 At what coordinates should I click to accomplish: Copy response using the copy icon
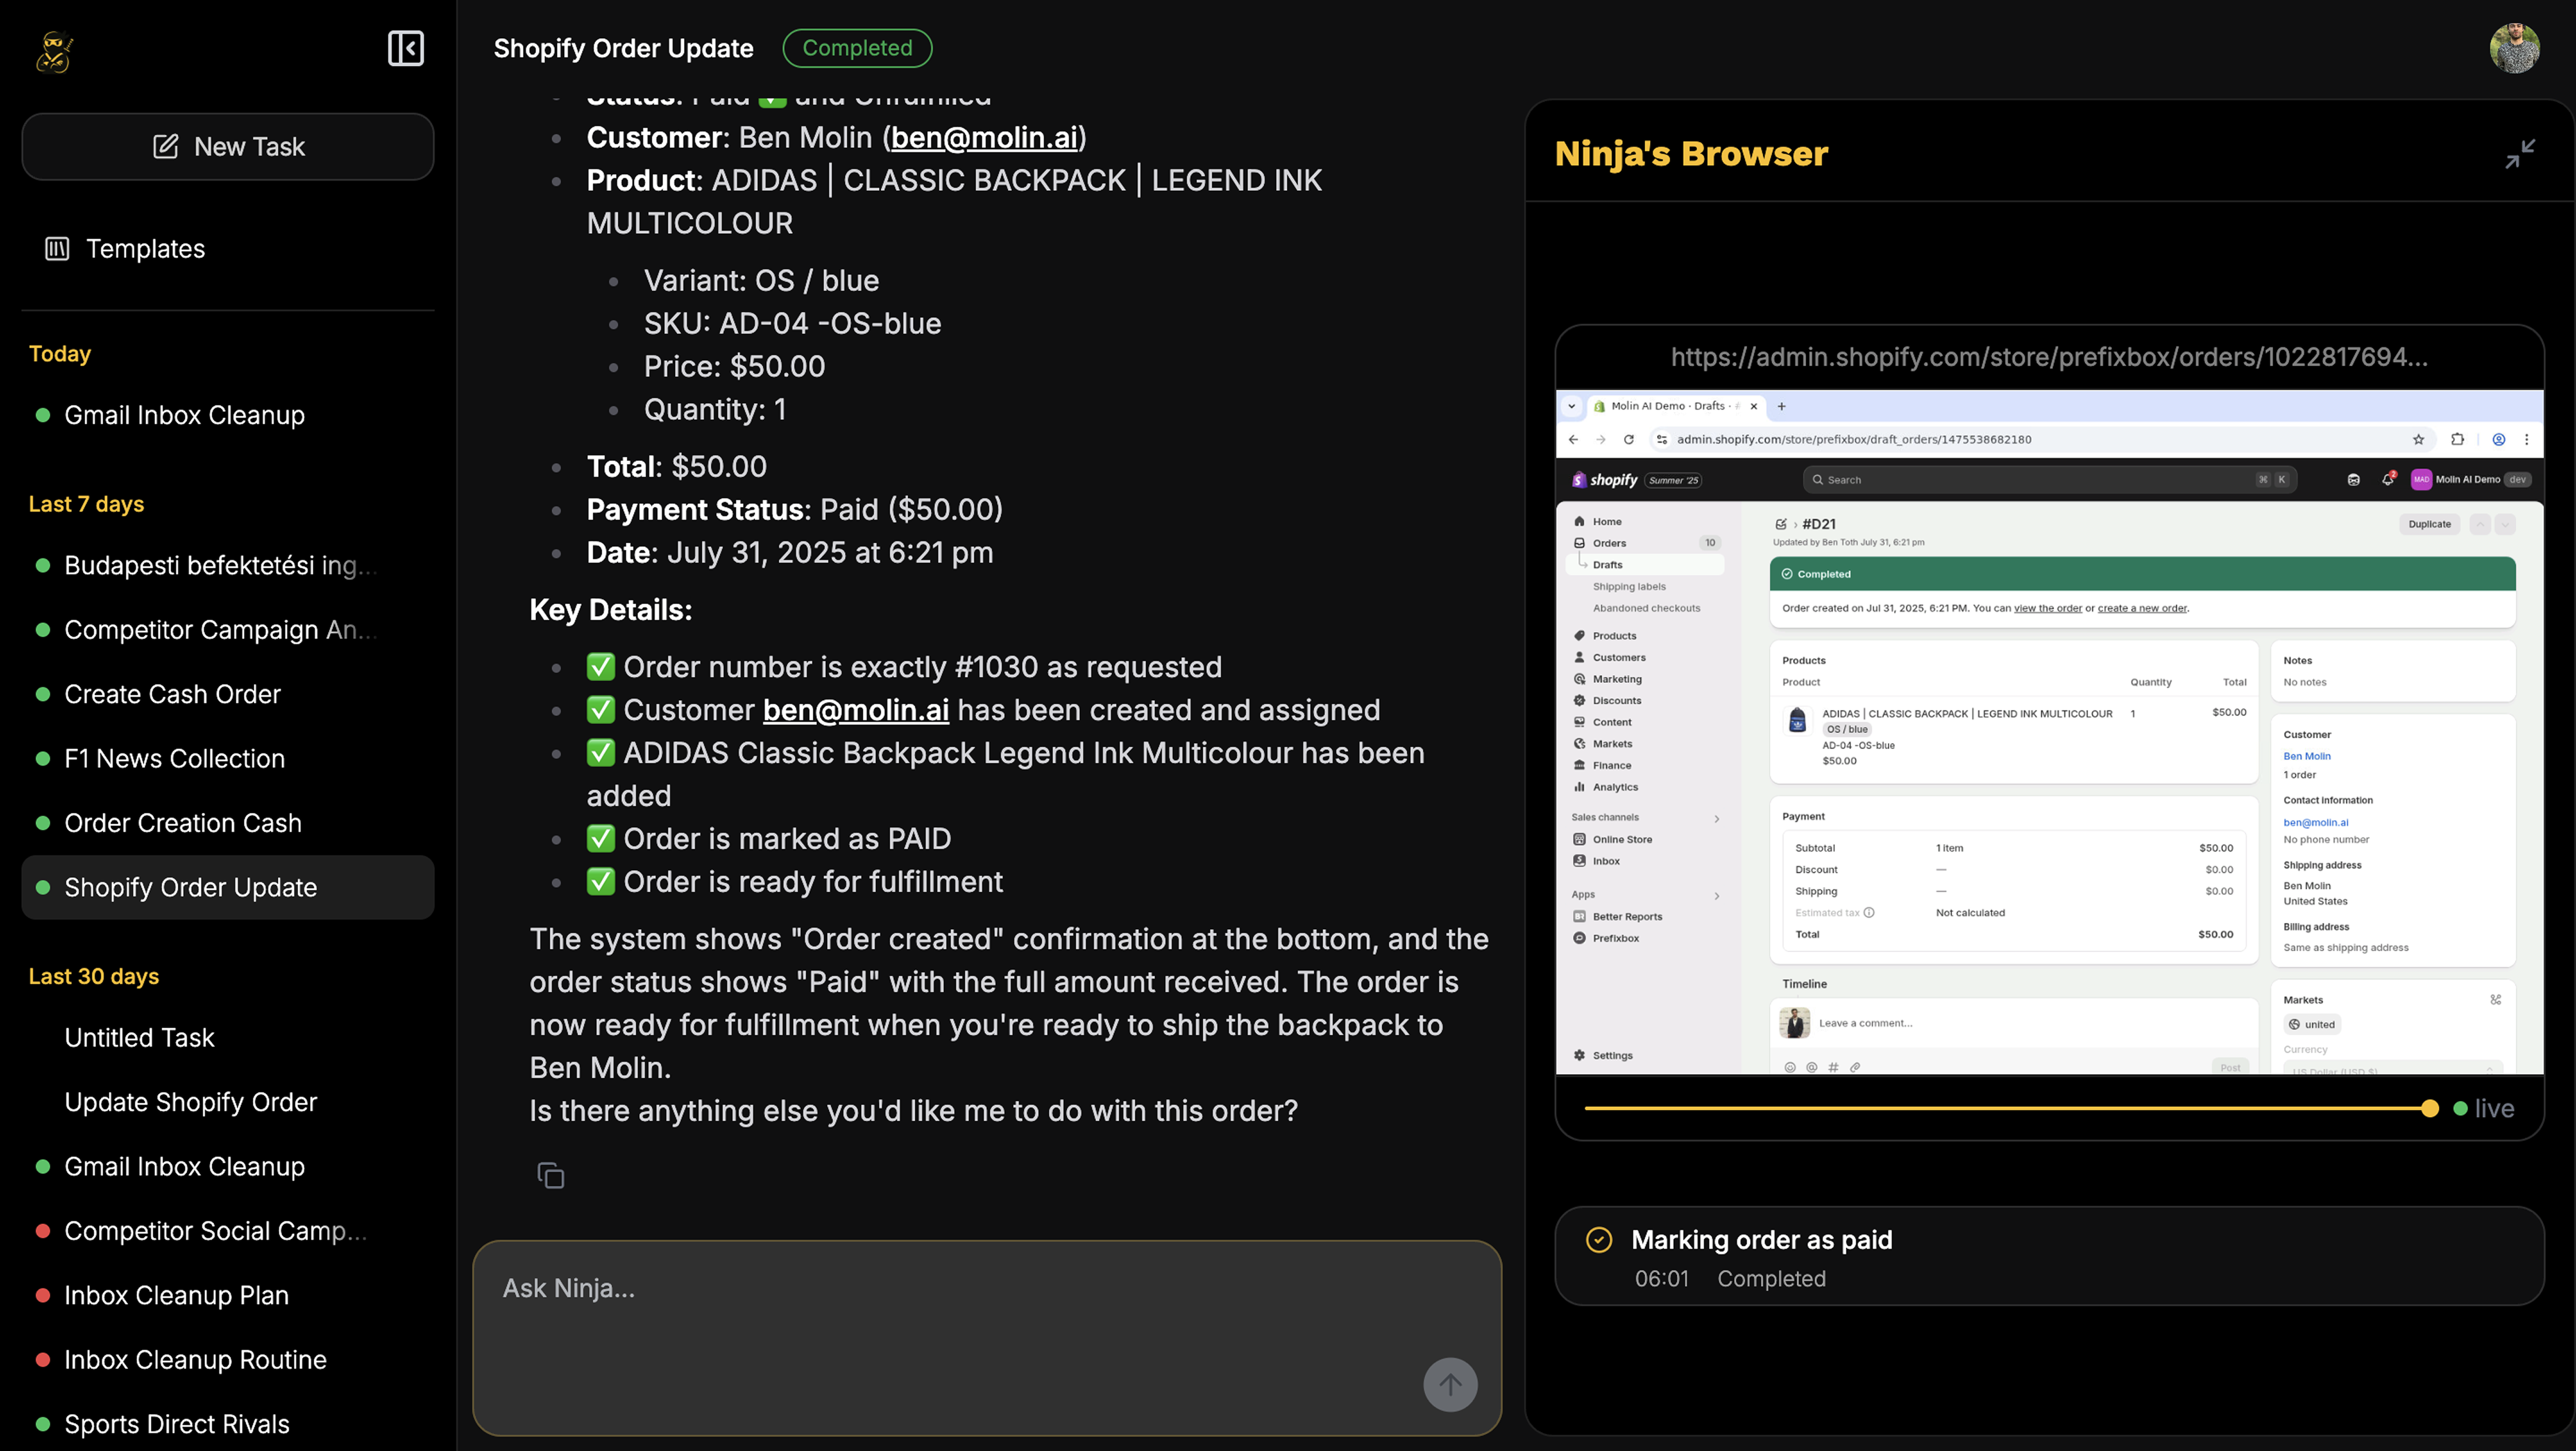[x=550, y=1175]
